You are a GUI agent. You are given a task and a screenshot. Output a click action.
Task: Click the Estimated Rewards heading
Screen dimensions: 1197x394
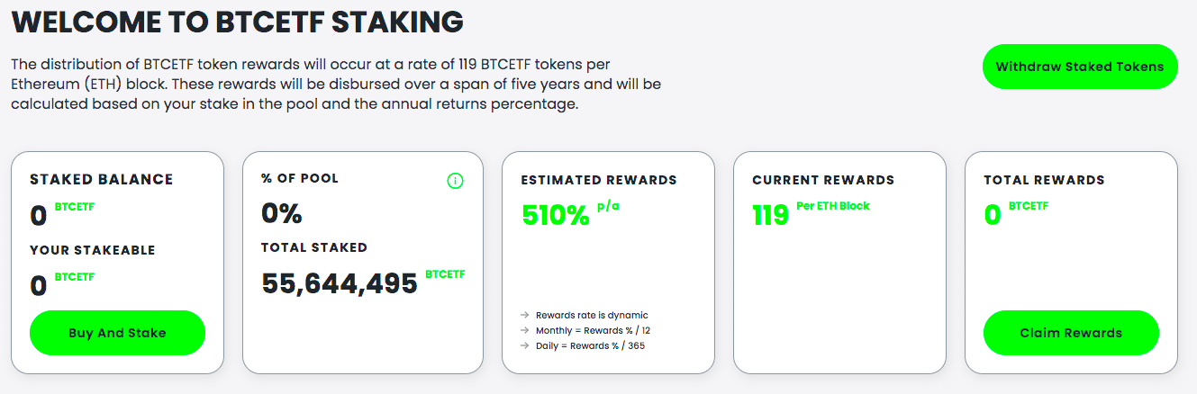click(599, 180)
